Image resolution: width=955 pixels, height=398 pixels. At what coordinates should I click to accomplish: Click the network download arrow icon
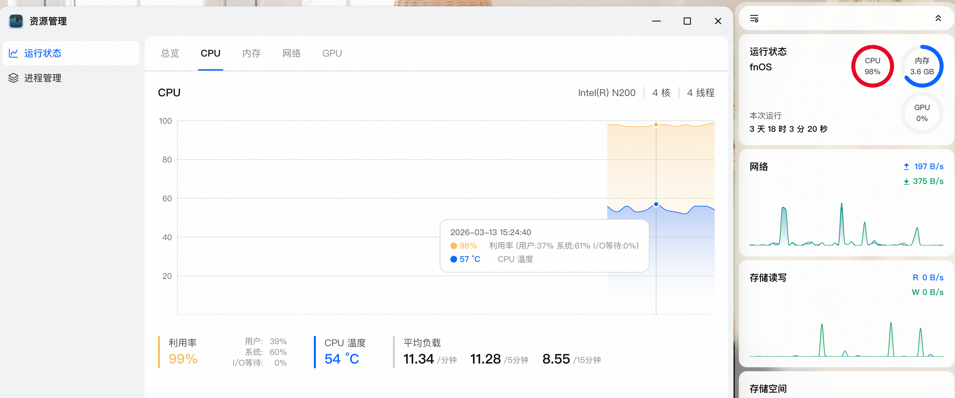[x=906, y=181]
